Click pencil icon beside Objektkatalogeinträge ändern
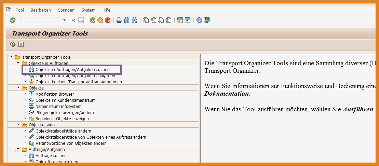This screenshot has width=379, height=166. point(31,131)
